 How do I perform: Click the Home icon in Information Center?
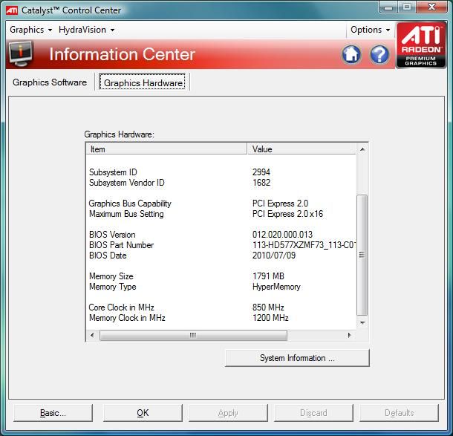click(x=351, y=54)
